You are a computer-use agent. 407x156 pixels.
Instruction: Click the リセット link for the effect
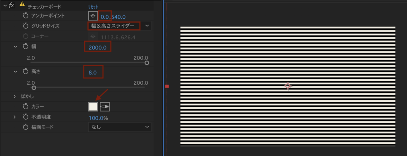coord(93,6)
